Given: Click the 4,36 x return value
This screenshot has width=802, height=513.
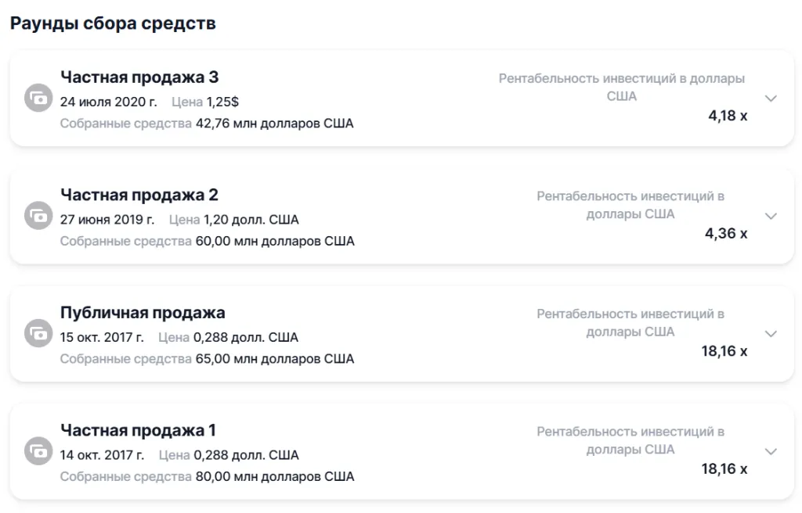Looking at the screenshot, I should 728,233.
